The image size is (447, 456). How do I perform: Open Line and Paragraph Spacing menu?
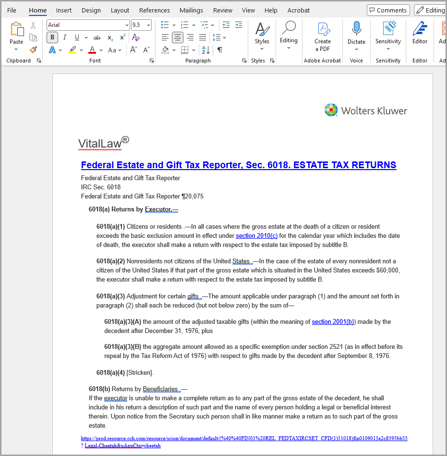[x=219, y=37]
